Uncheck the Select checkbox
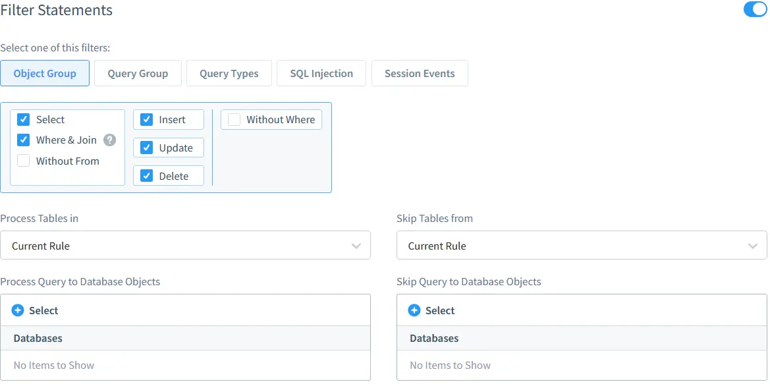Screen dimensions: 770x384 pyautogui.click(x=24, y=120)
